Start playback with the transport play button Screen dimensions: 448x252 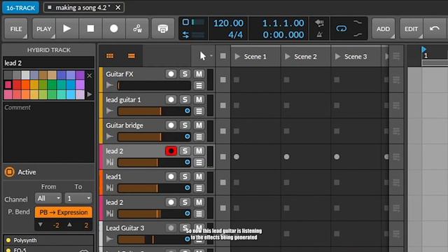[x=67, y=29]
